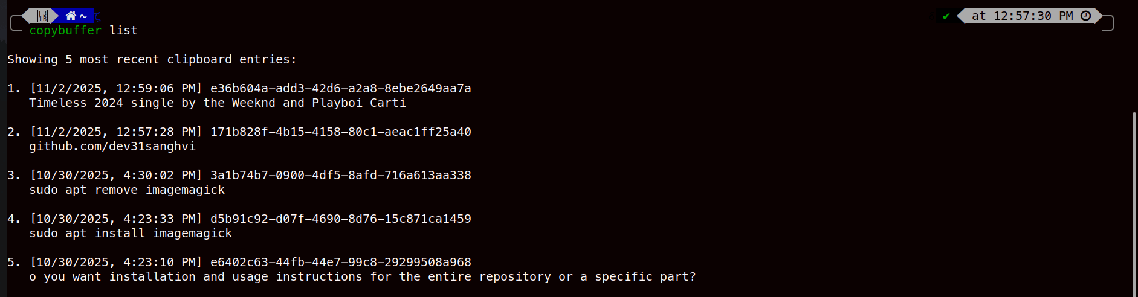This screenshot has width=1138, height=297.
Task: Click the home folder icon in prompt
Action: pyautogui.click(x=71, y=16)
